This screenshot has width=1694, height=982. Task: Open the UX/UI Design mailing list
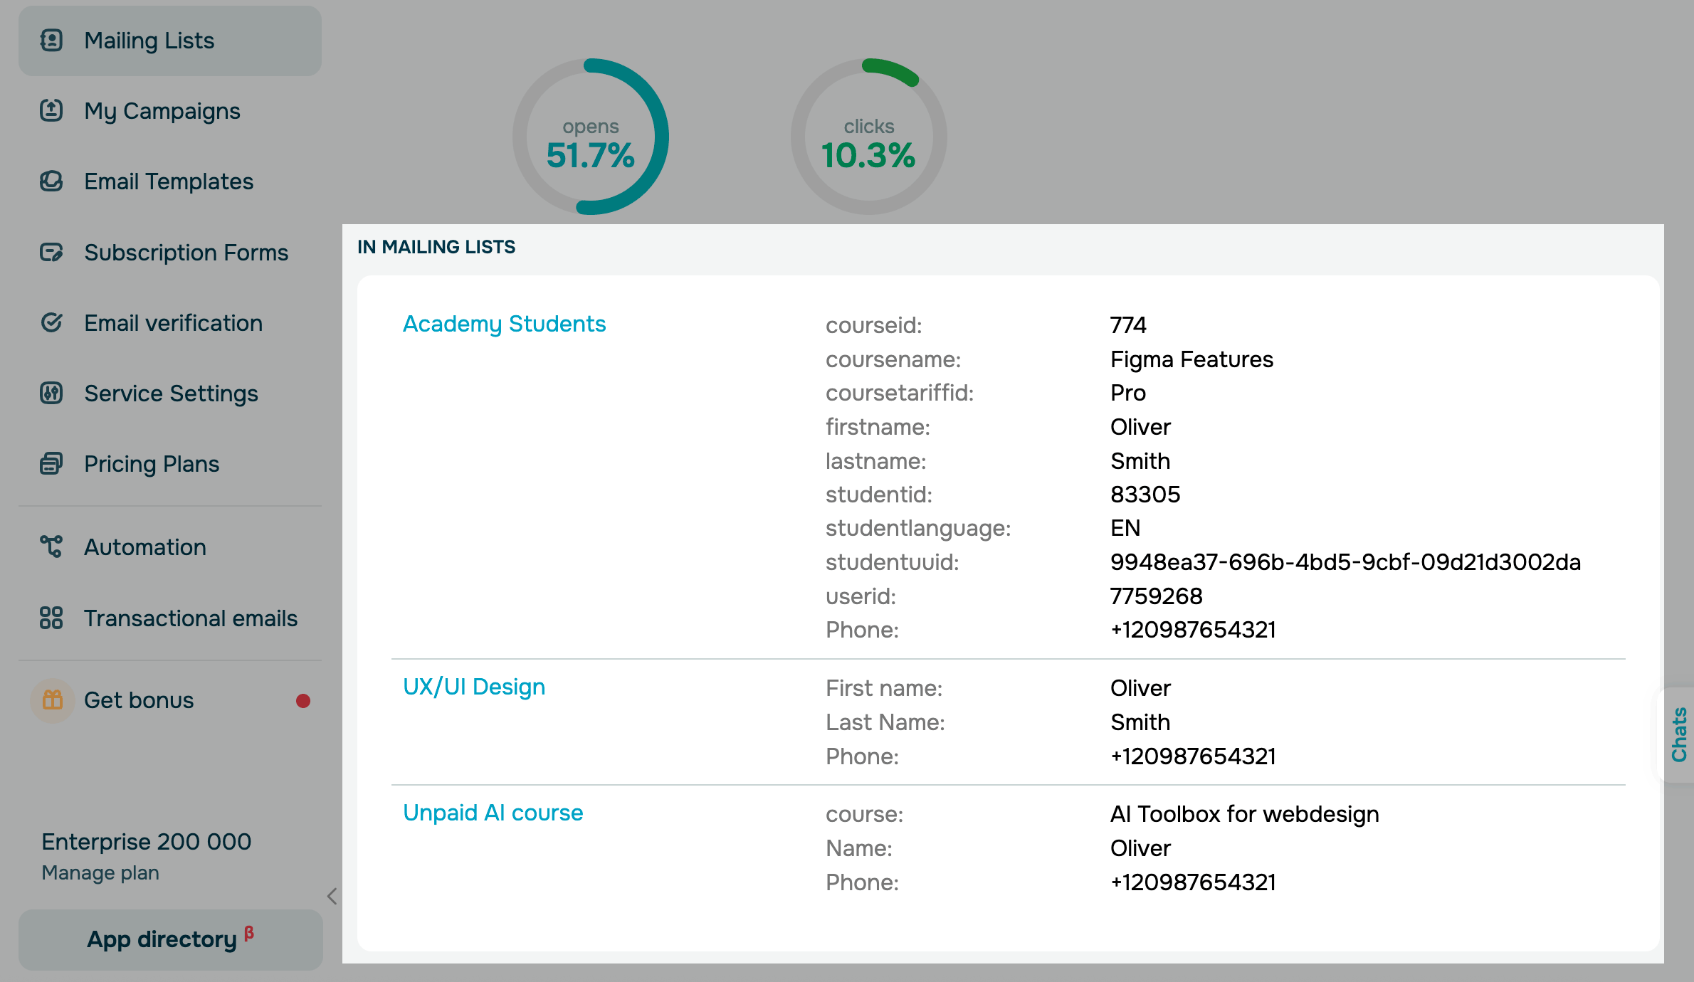pos(474,687)
